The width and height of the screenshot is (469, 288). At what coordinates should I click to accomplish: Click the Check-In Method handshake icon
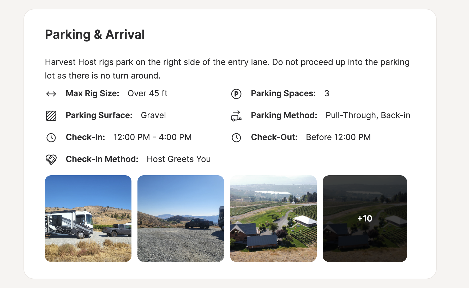point(51,159)
